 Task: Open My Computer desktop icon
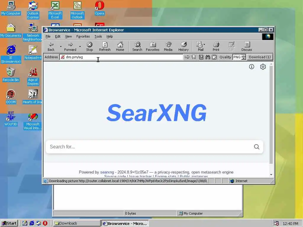(x=11, y=8)
